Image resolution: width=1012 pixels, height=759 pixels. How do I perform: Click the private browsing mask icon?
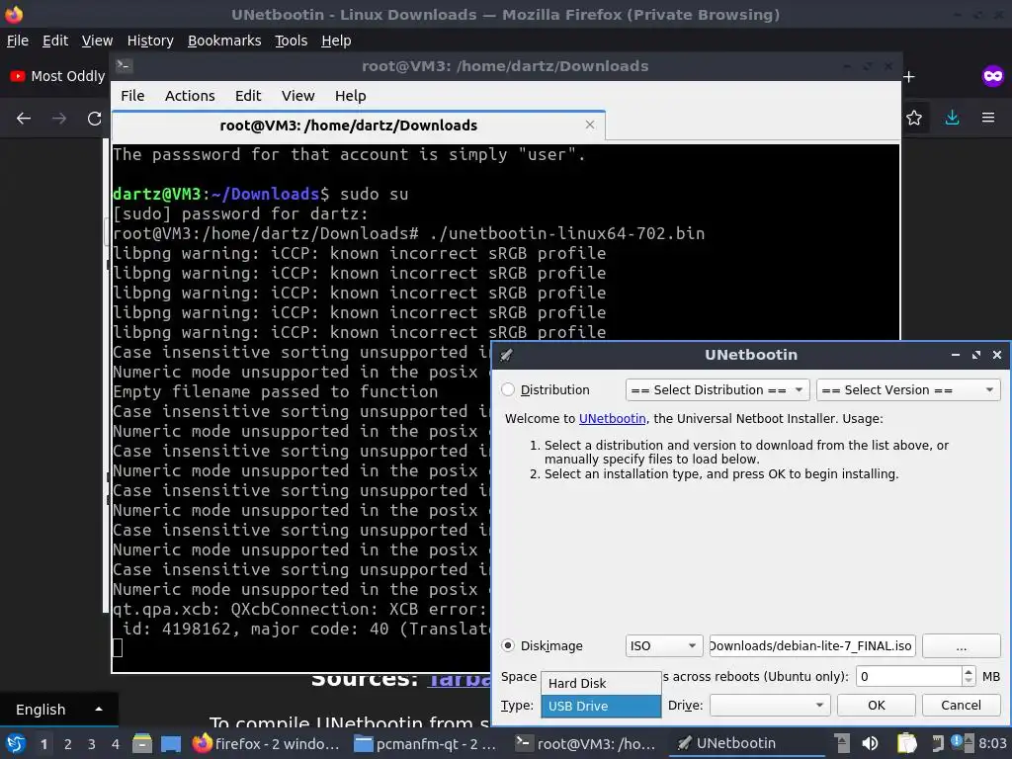pos(992,76)
